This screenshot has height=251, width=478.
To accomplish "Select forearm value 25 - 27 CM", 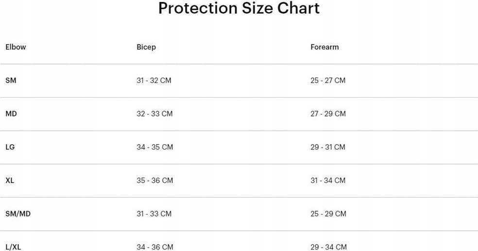I will coord(328,81).
